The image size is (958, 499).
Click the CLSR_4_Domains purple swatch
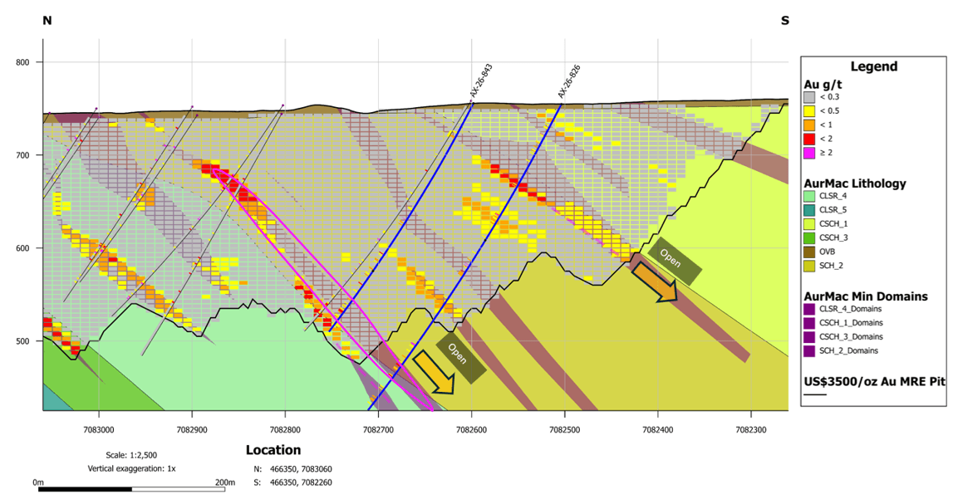click(x=809, y=309)
